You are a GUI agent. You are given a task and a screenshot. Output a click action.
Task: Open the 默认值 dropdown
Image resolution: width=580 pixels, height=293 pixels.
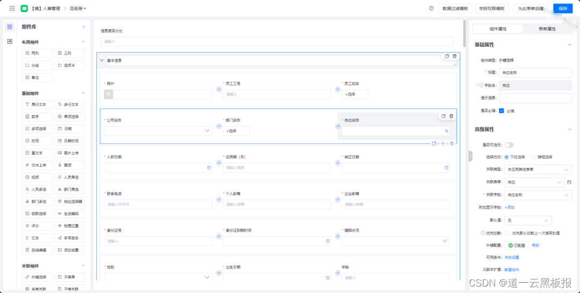(x=528, y=221)
